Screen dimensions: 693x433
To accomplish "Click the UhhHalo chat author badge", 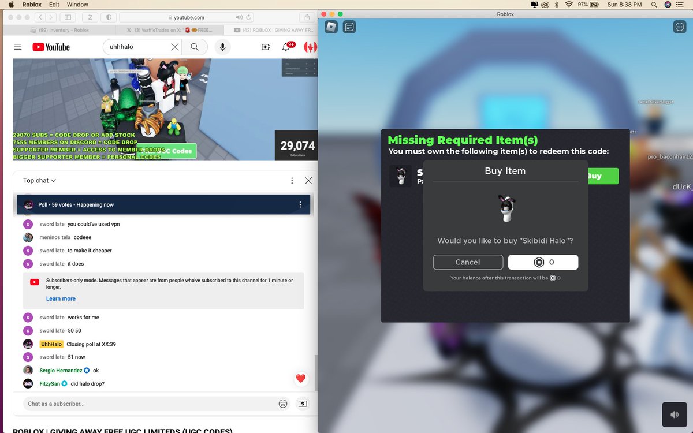I will [x=51, y=344].
